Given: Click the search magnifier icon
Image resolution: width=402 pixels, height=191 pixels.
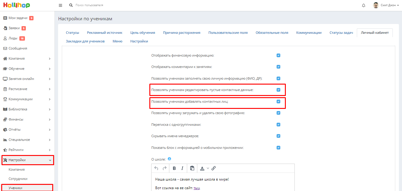Looking at the screenshot, I should point(71,5).
